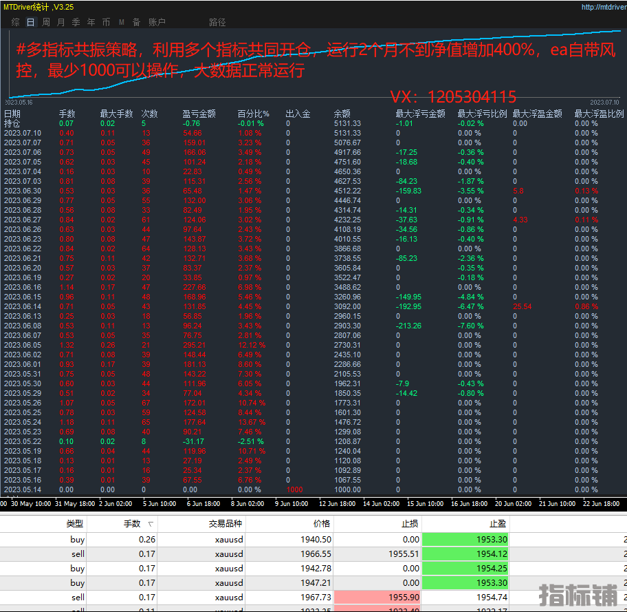The width and height of the screenshot is (627, 612).
Task: Open the 账户 account tab
Action: pos(157,22)
